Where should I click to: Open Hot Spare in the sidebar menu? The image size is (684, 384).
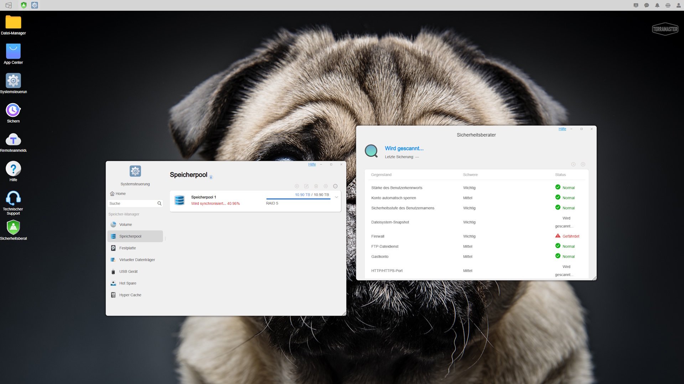click(x=128, y=283)
